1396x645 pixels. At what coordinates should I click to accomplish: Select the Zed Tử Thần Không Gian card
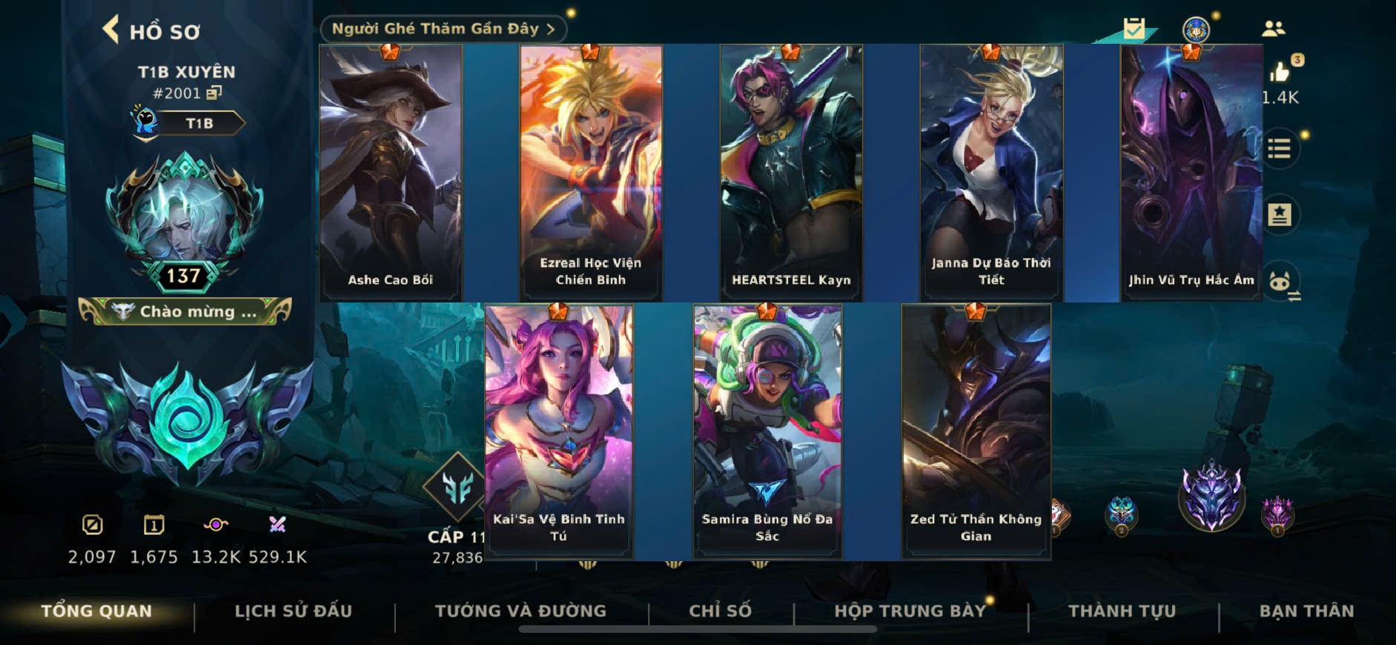point(976,431)
